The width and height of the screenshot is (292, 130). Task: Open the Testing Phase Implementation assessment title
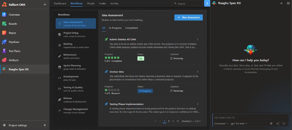click(x=126, y=104)
